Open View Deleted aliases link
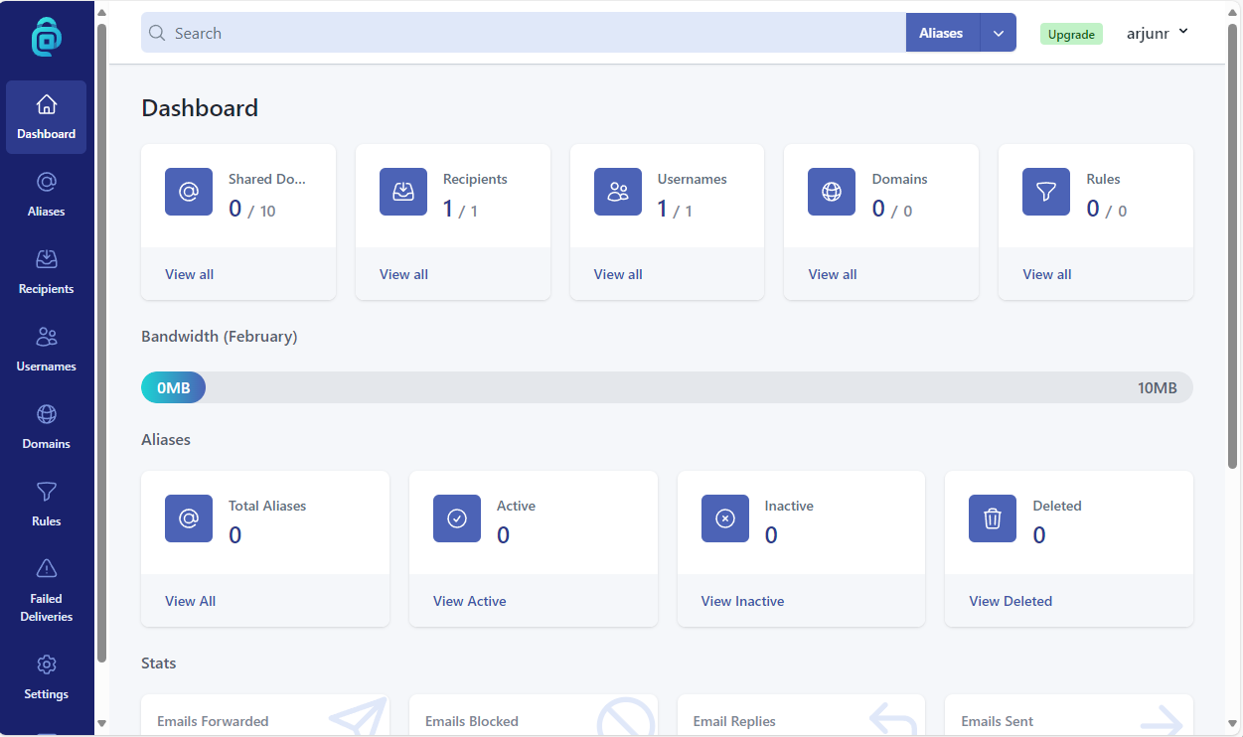1243x737 pixels. point(1010,601)
